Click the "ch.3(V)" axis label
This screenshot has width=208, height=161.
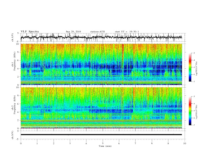click(13, 135)
